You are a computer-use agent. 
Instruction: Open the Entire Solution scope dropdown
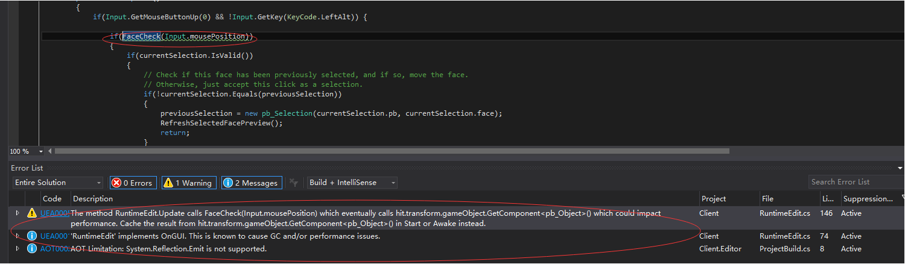(x=58, y=183)
